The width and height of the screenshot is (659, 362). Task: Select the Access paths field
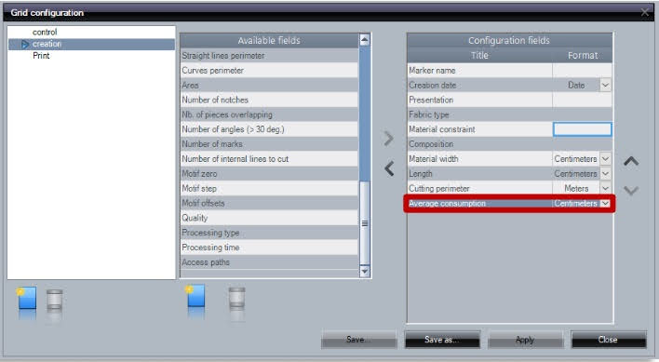269,262
